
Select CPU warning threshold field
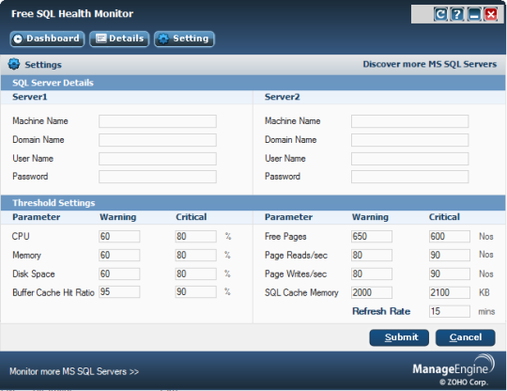click(119, 236)
